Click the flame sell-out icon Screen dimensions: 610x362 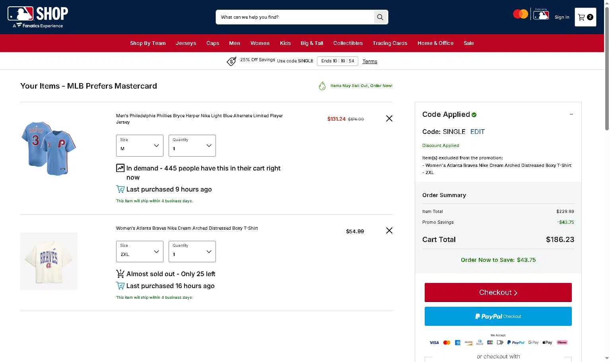322,86
